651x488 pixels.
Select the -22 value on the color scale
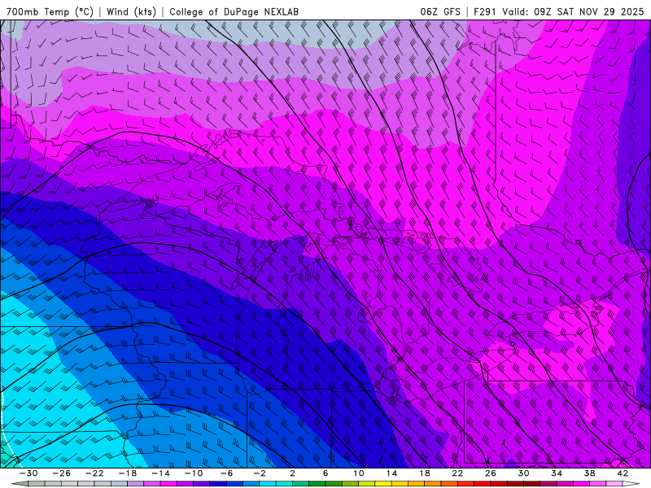[x=94, y=473]
